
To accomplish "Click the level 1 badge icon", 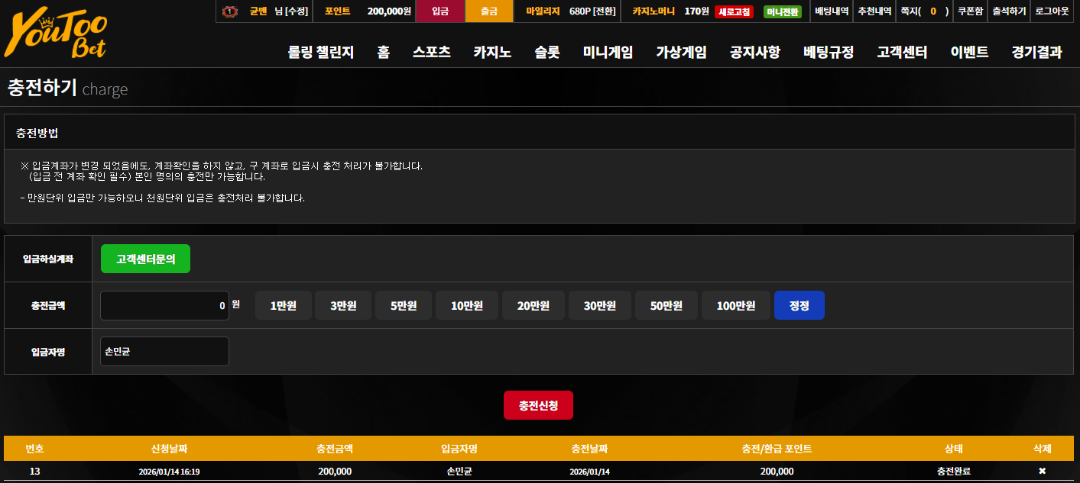I will pyautogui.click(x=229, y=11).
